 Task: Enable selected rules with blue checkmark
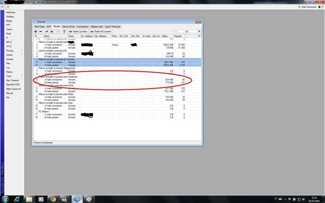47,32
